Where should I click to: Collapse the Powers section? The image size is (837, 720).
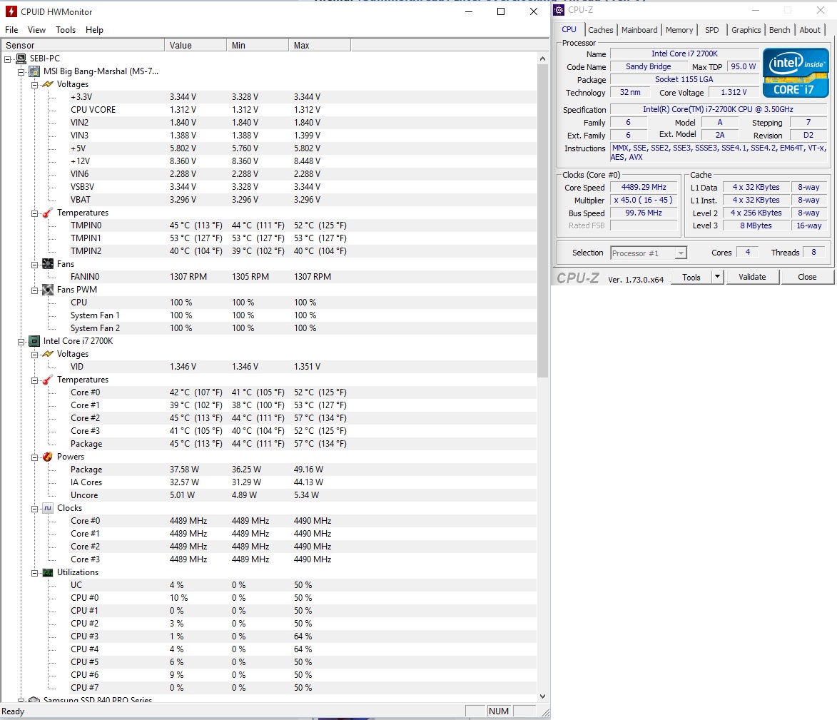tap(34, 457)
